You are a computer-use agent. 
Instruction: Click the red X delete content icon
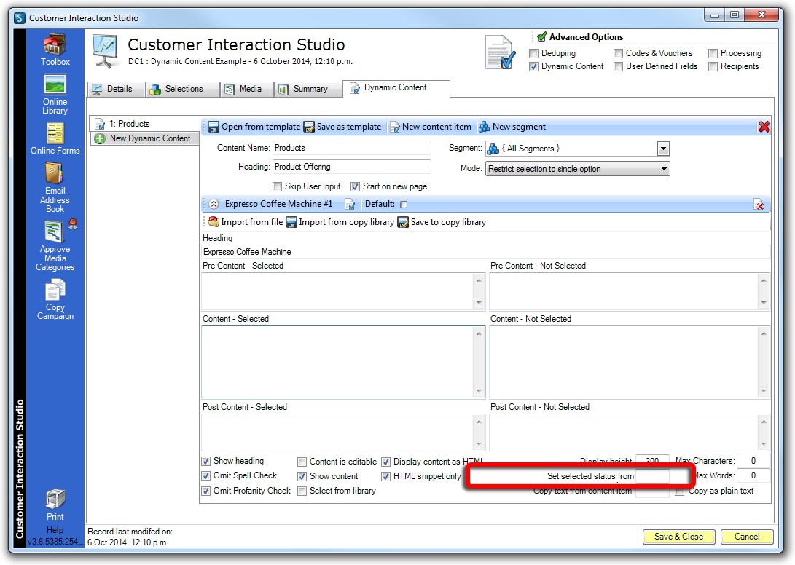coord(764,127)
